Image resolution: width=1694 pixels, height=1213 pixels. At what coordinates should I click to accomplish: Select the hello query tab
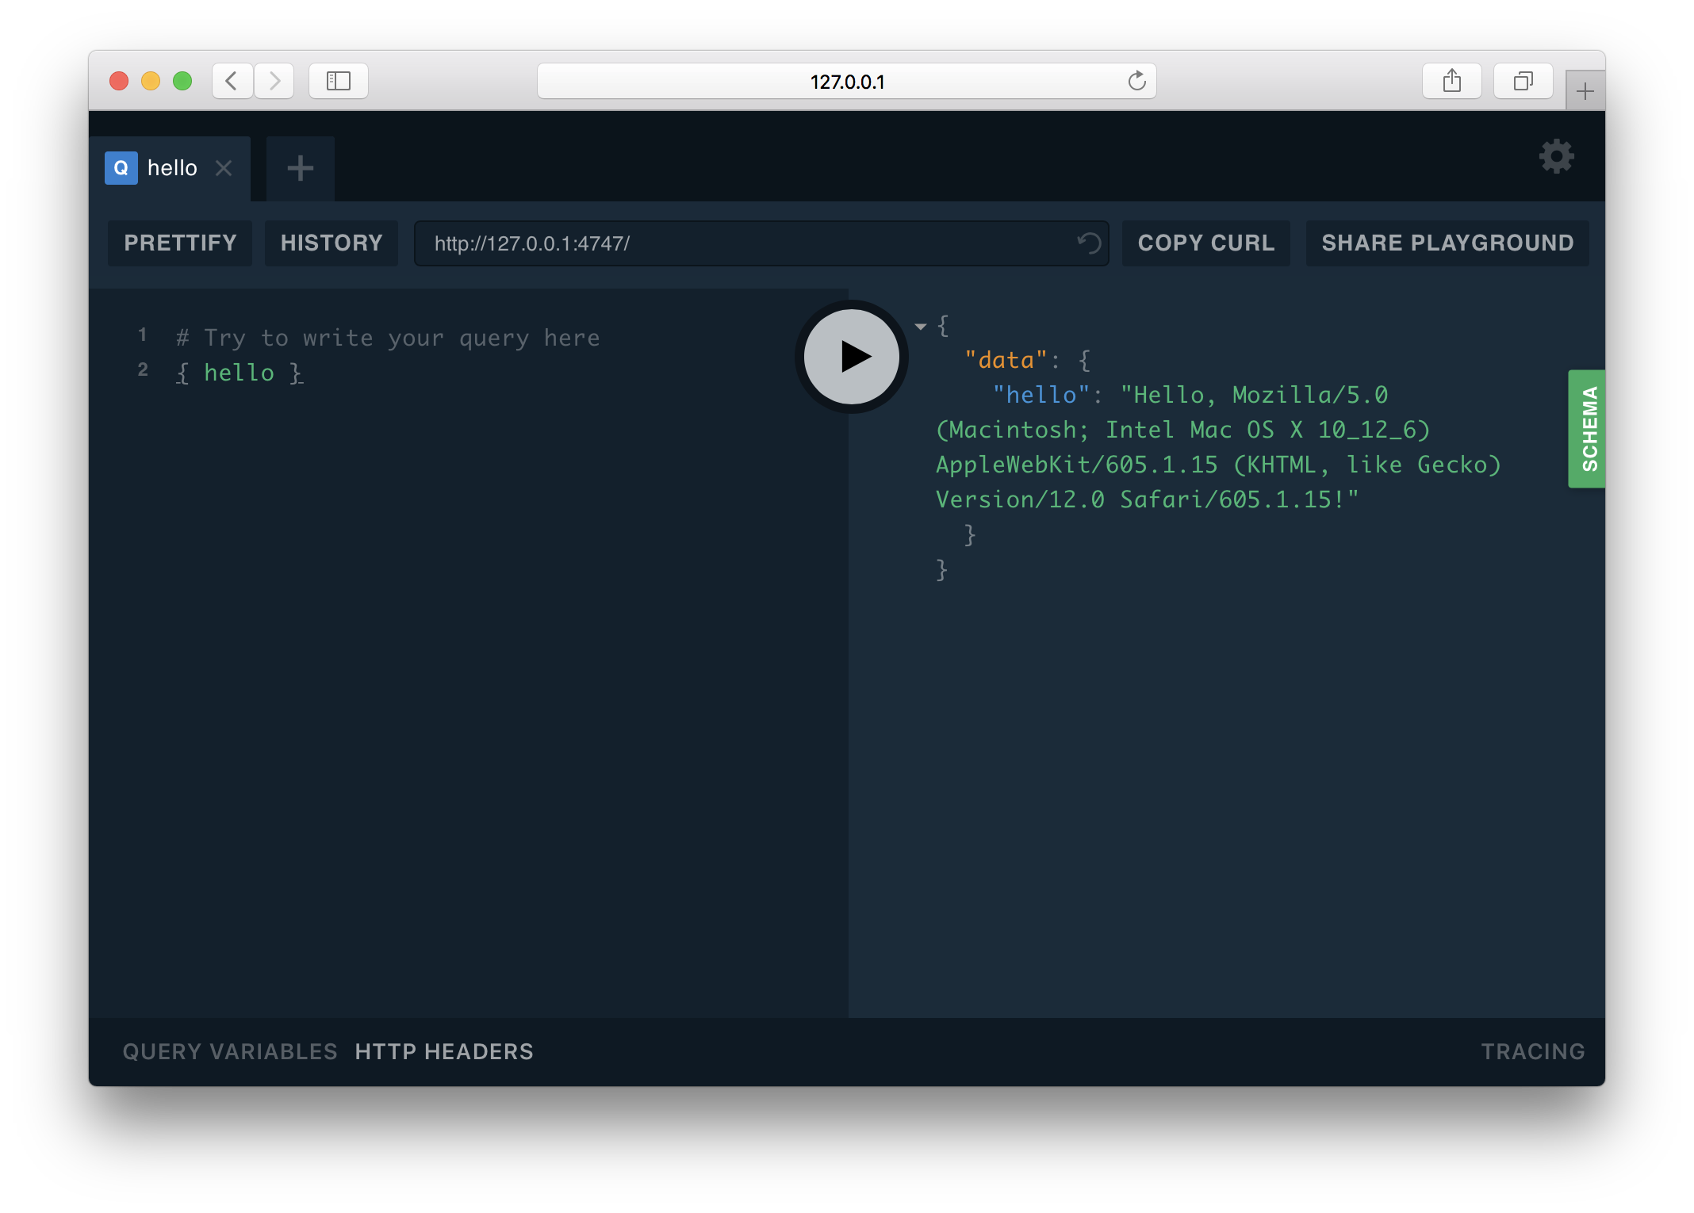[x=170, y=168]
